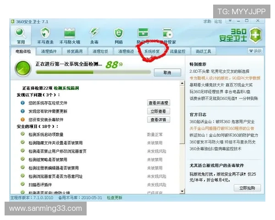Open link 暑期看火爆竞技大片 赢百万现金大奖
This screenshot has width=275, height=220.
tap(221, 85)
